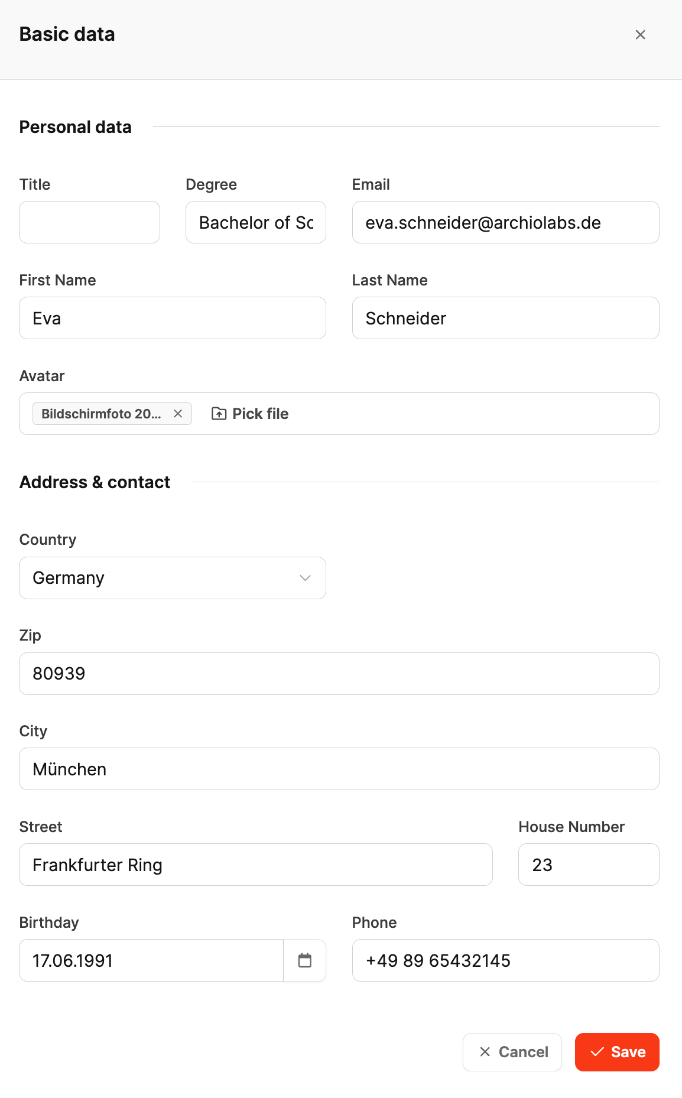Image resolution: width=682 pixels, height=1098 pixels.
Task: Open the Birthday calendar picker
Action: (305, 960)
